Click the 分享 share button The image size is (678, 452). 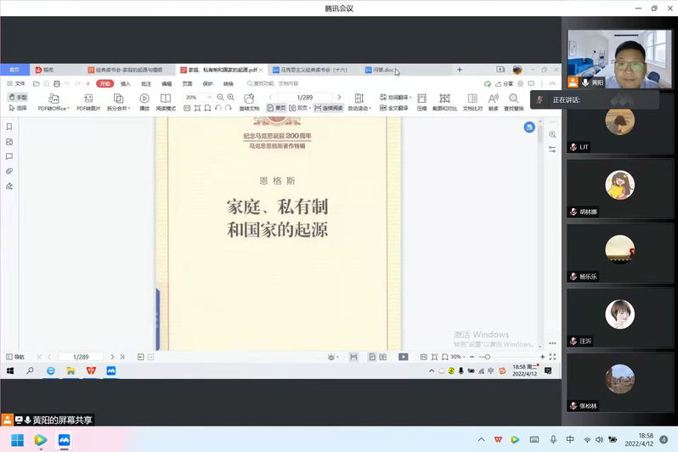[x=505, y=84]
